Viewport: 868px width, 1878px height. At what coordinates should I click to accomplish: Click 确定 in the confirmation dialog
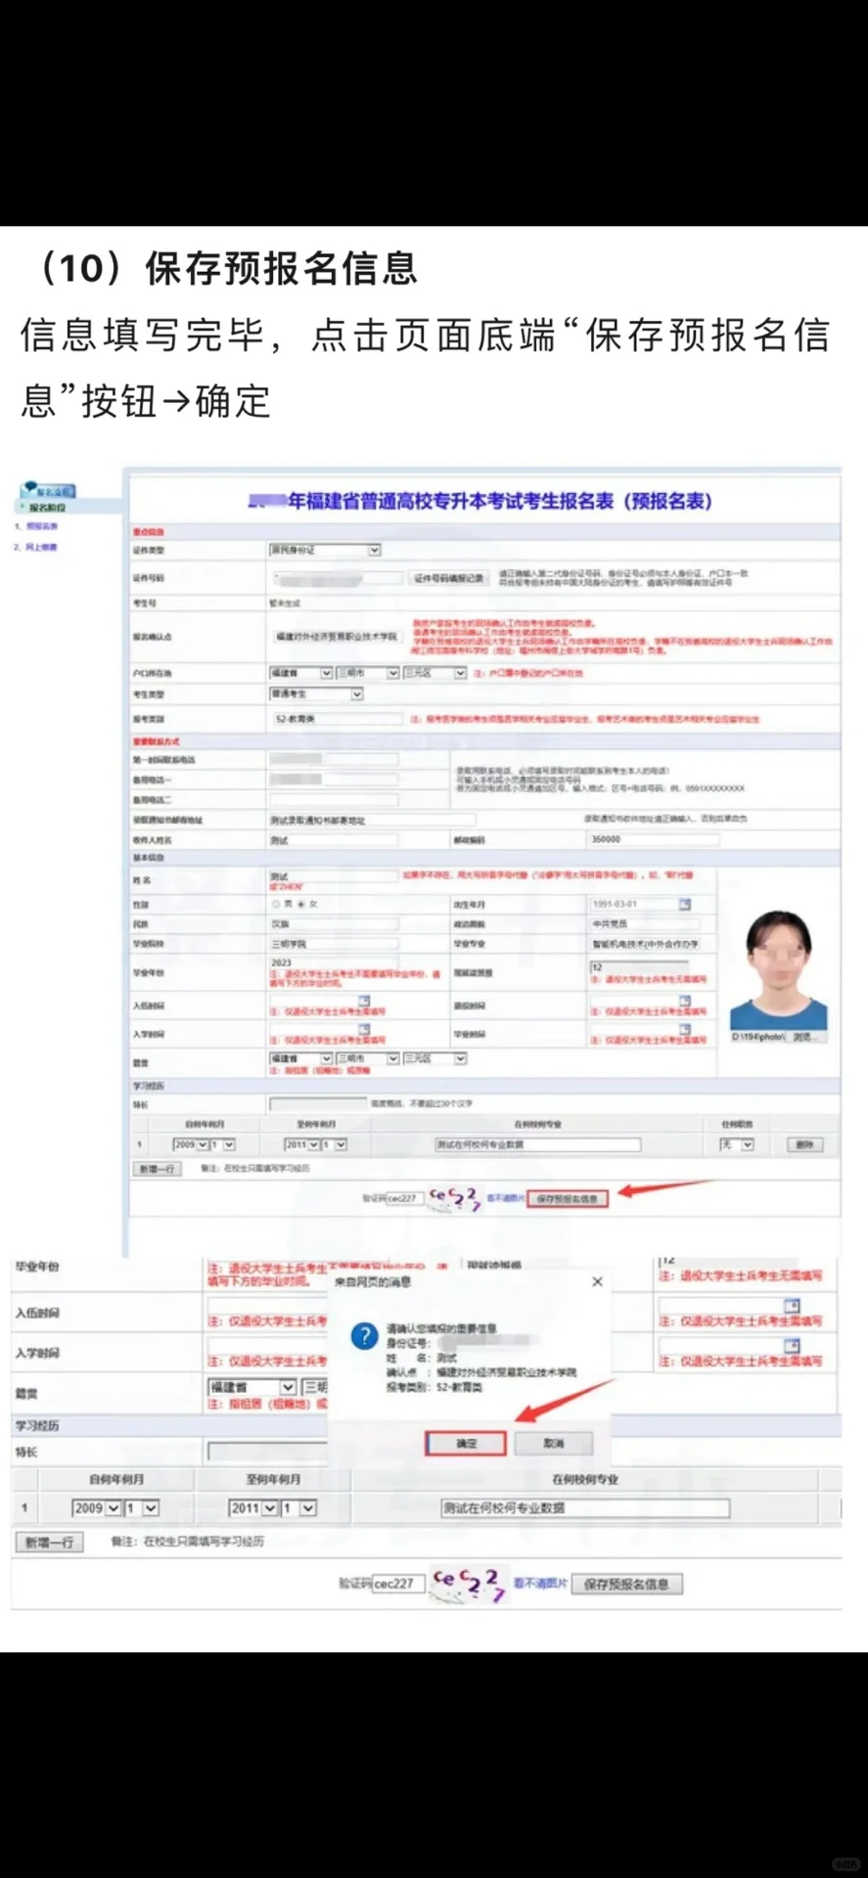(x=466, y=1444)
